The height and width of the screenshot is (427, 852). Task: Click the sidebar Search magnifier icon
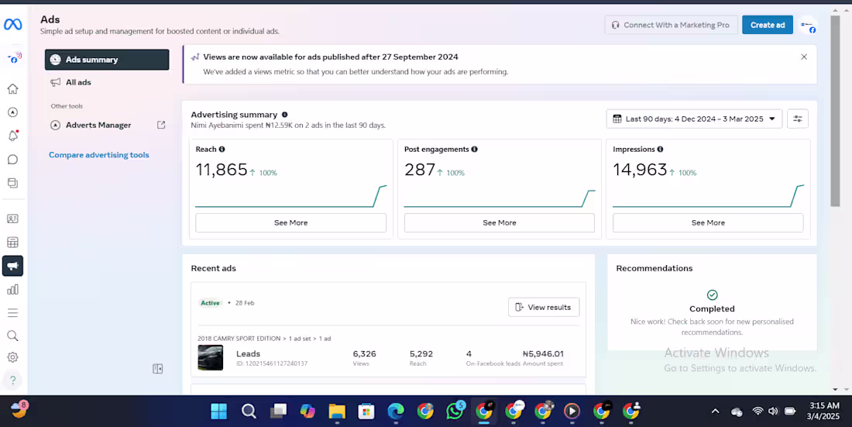click(x=12, y=336)
